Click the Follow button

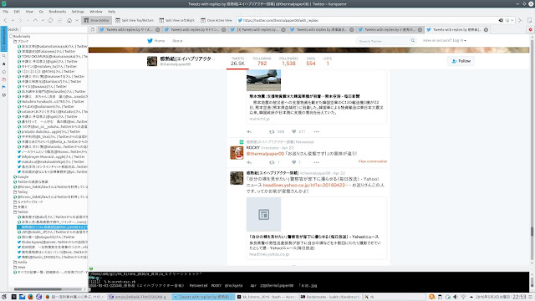tap(461, 61)
